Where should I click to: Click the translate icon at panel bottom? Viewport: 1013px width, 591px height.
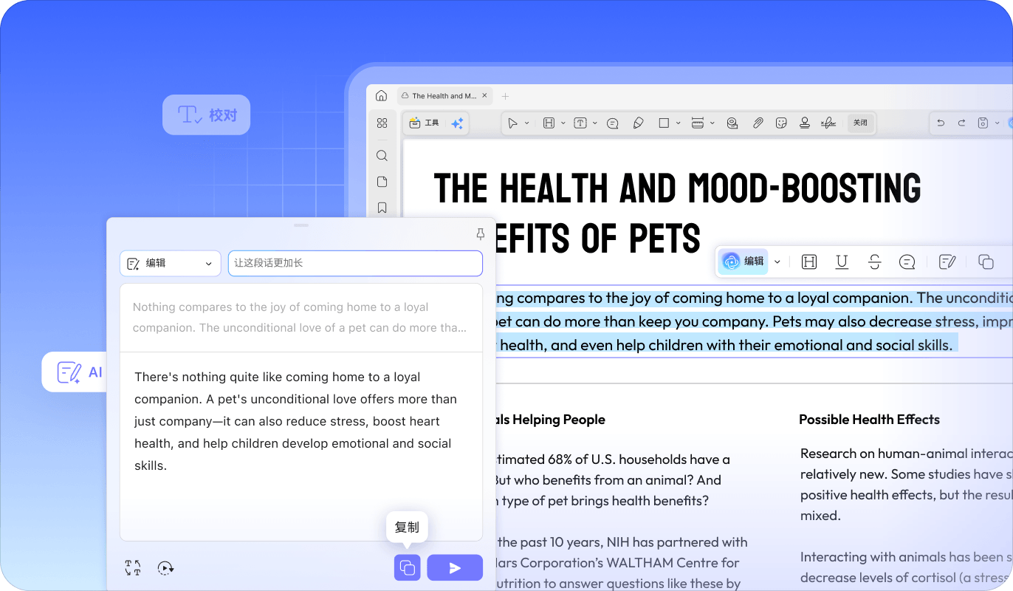coord(133,567)
